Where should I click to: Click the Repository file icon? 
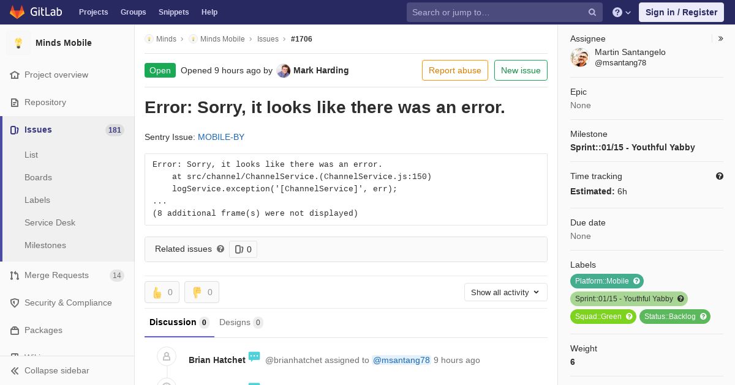pyautogui.click(x=15, y=102)
